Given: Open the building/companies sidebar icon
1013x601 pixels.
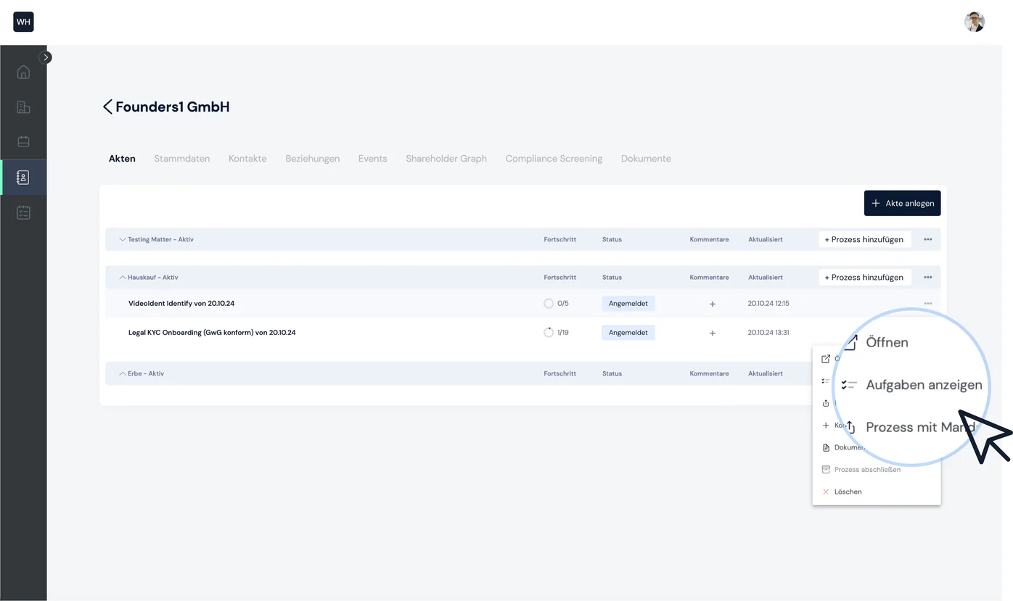Looking at the screenshot, I should (23, 107).
